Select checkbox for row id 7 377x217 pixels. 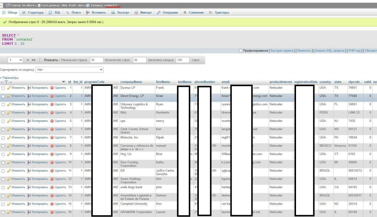click(3, 138)
